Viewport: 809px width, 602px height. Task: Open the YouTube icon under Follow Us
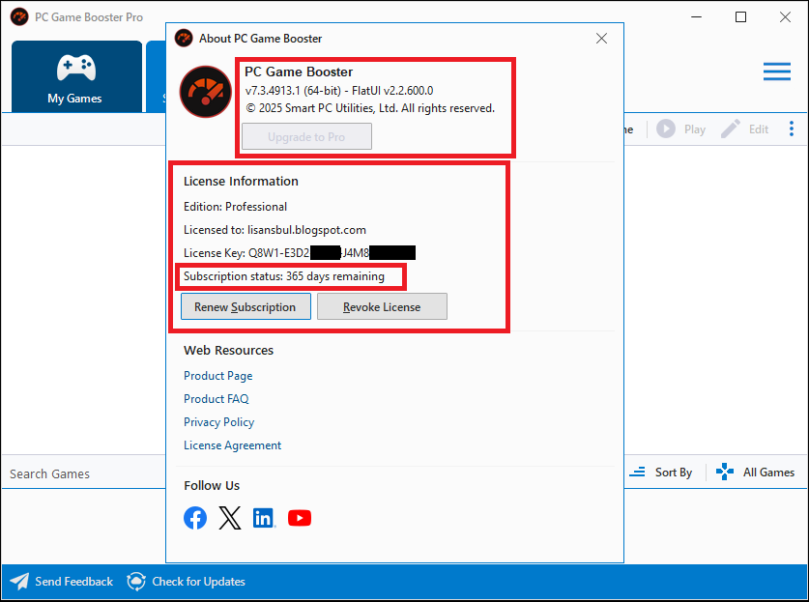click(x=300, y=518)
